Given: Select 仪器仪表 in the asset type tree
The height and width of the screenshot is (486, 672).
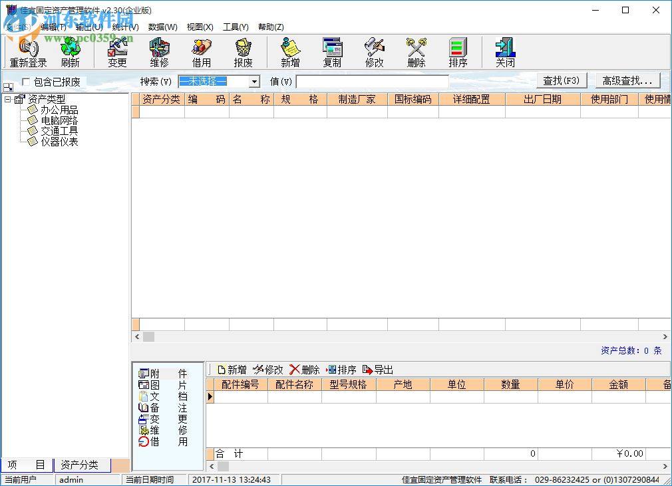Looking at the screenshot, I should pyautogui.click(x=59, y=142).
